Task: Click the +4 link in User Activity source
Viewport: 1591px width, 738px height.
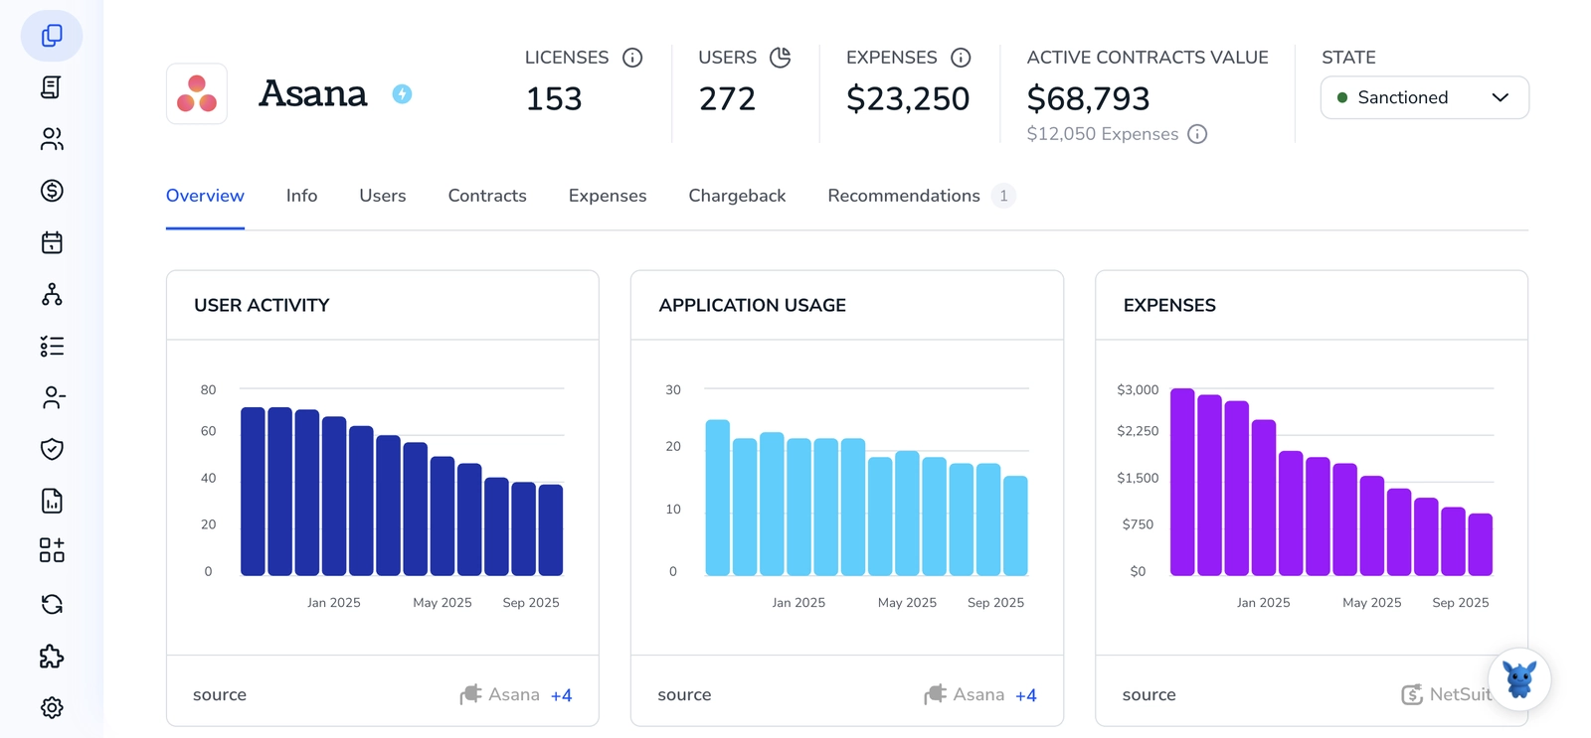Action: click(x=561, y=695)
